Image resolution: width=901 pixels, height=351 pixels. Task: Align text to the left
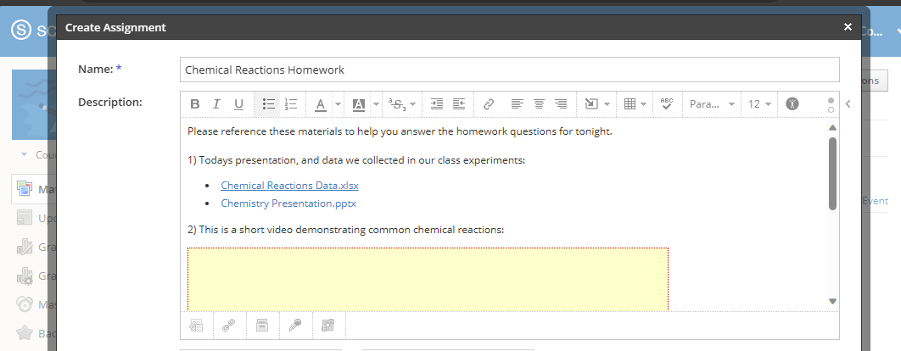[518, 104]
